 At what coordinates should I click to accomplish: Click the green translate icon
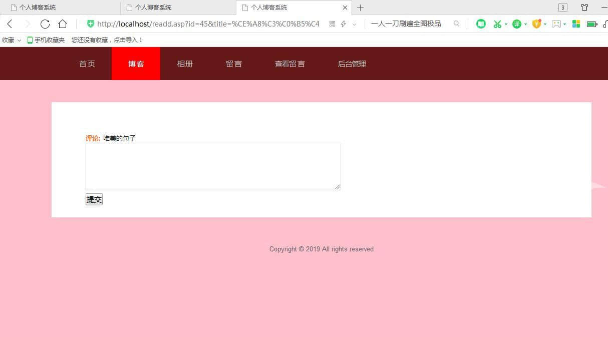[x=516, y=24]
